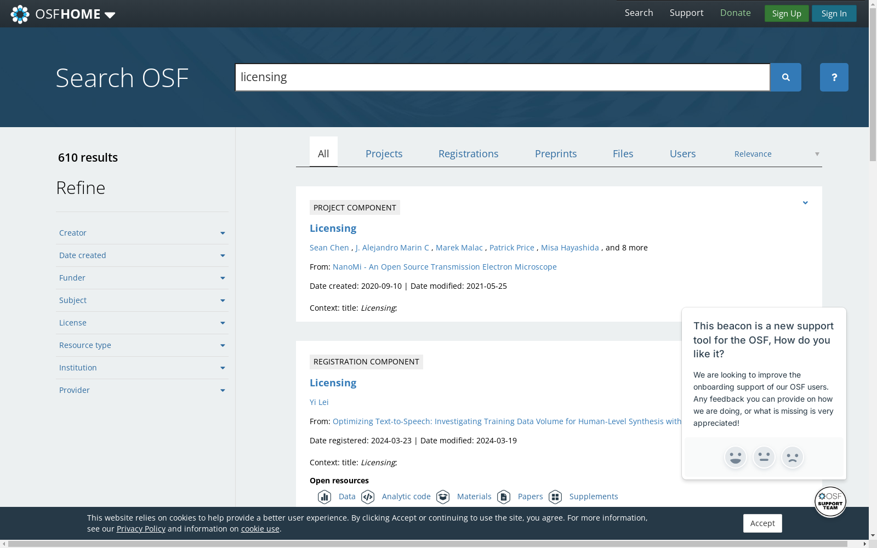Open Optimizing Text-to-Speech registration link
The height and width of the screenshot is (548, 877).
pos(507,421)
